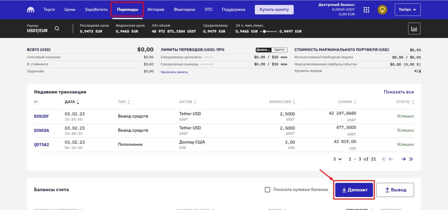The width and height of the screenshot is (448, 210).
Task: Enable 'Показать нулевые балансы' checkbox
Action: click(268, 190)
